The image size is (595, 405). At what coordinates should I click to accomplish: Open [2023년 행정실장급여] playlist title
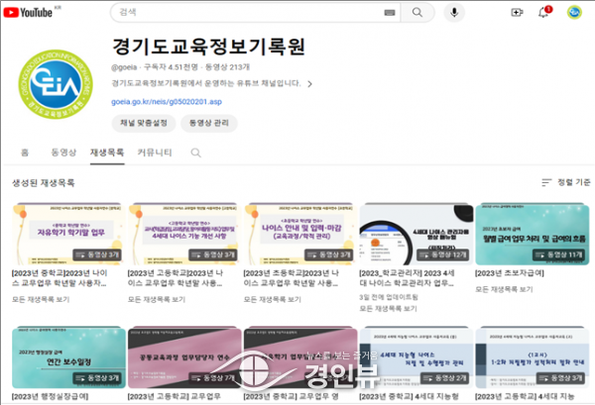tap(50, 397)
